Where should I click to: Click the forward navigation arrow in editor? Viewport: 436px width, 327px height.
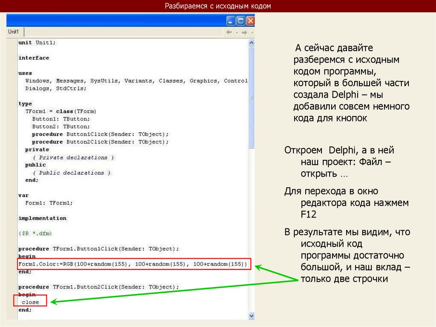(244, 32)
